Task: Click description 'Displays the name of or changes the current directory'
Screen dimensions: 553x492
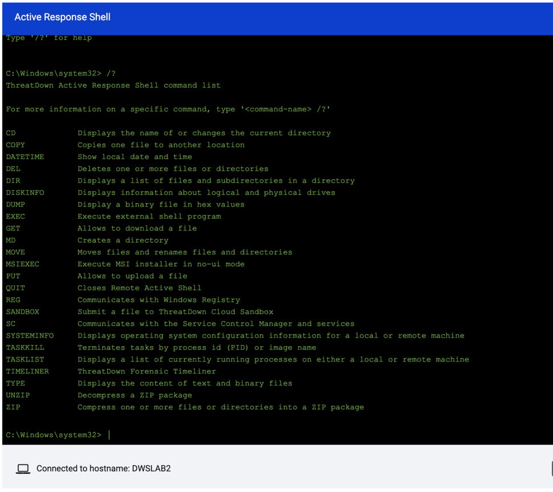Action: coord(204,133)
